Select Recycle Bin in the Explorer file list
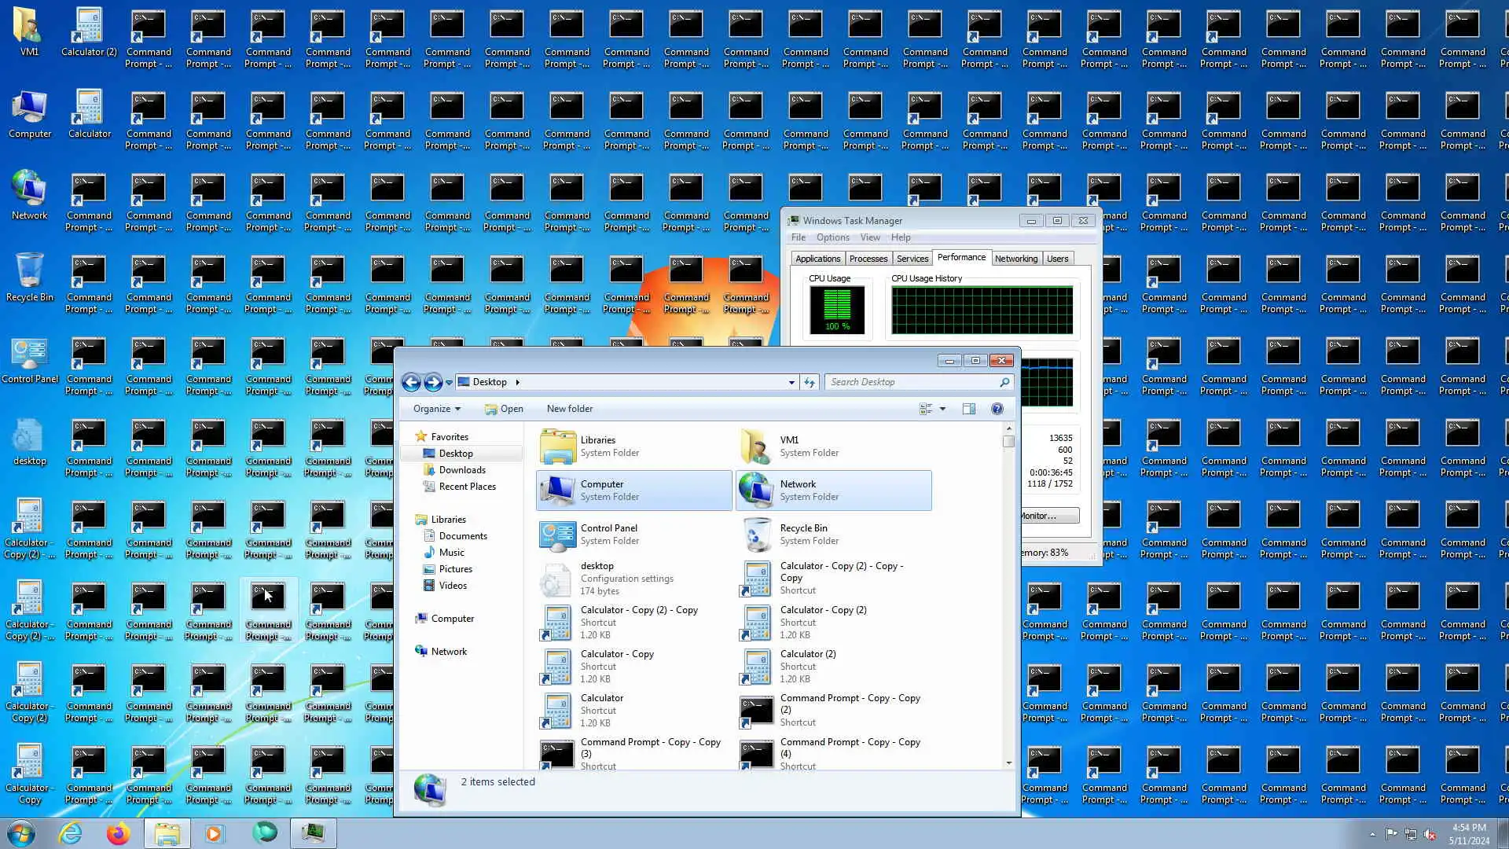 pyautogui.click(x=803, y=534)
